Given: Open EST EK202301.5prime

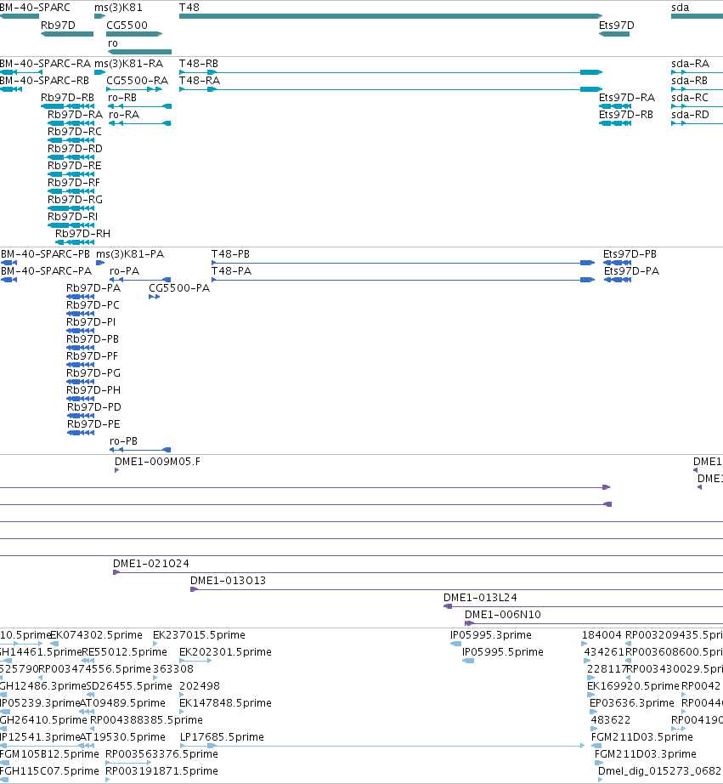Looking at the screenshot, I should [225, 652].
